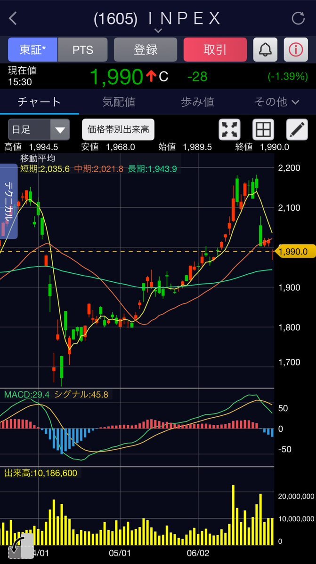Screen dimensions: 316x564
Task: Tap the 2,200 price axis label
Action: click(x=289, y=168)
